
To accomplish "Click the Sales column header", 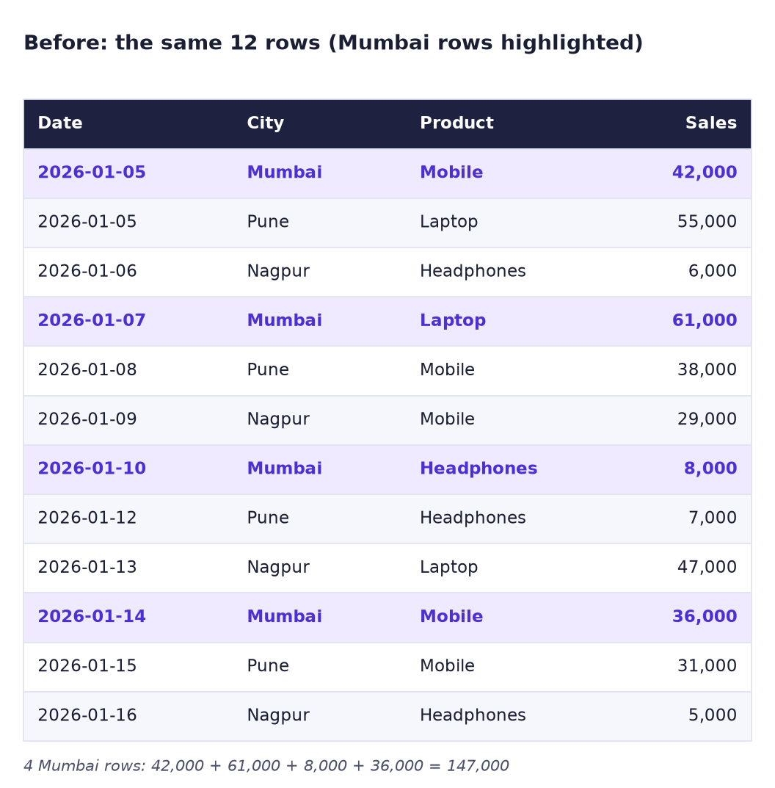I will (x=710, y=123).
